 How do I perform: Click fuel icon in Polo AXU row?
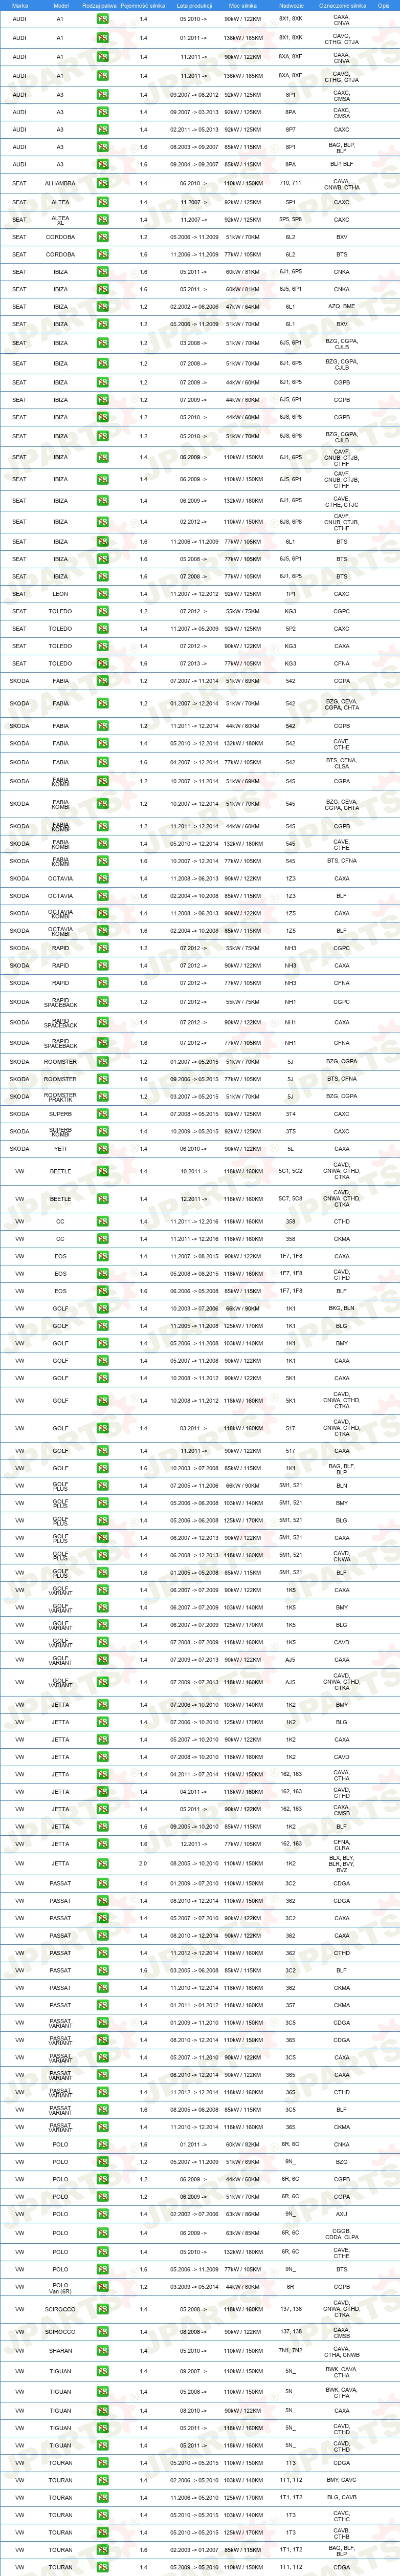tap(103, 2214)
